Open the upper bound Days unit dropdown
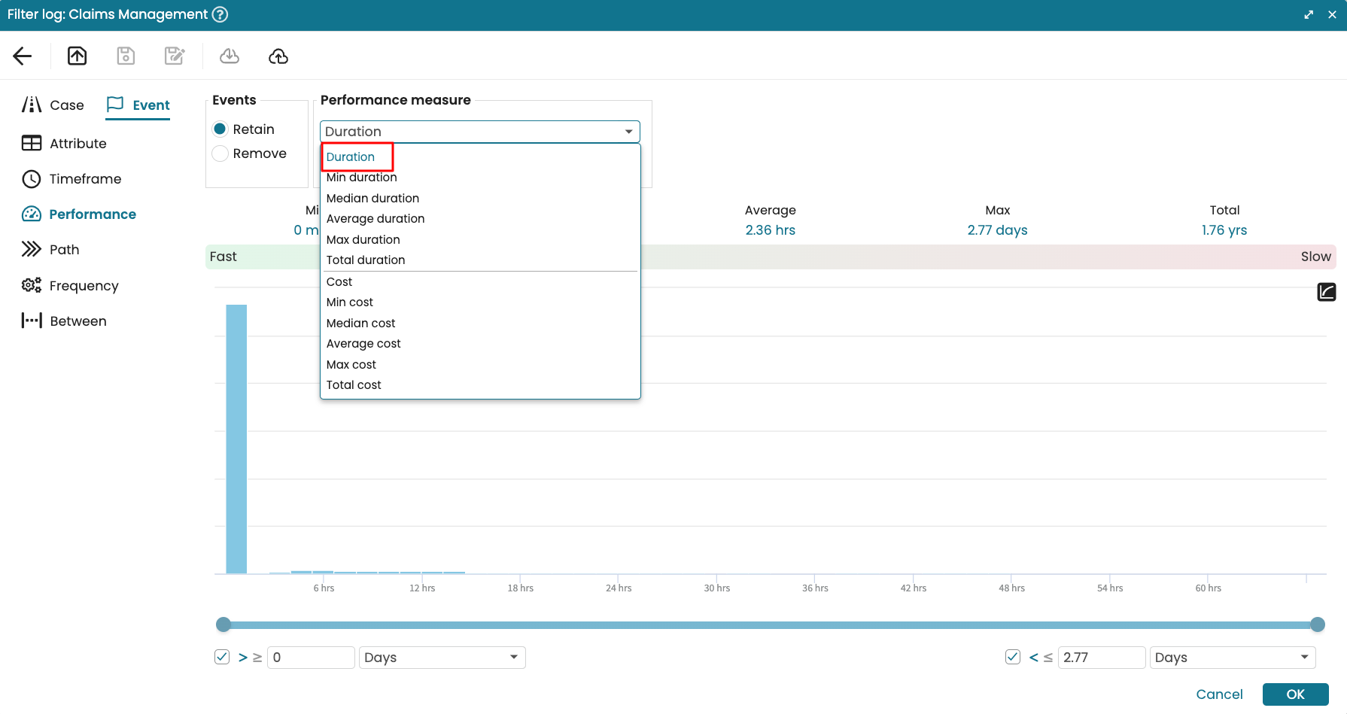 click(1232, 658)
